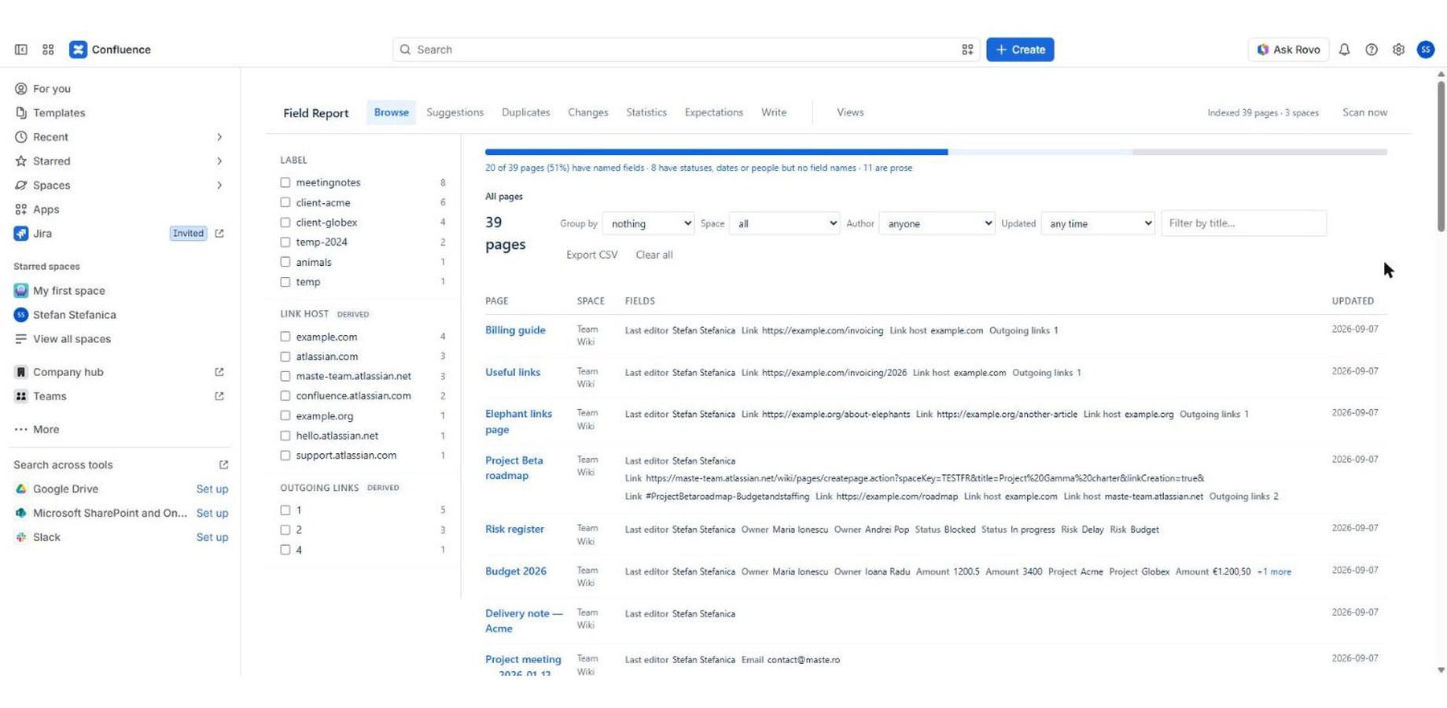Check the client-globex label checkbox
This screenshot has width=1447, height=708.
tap(285, 223)
